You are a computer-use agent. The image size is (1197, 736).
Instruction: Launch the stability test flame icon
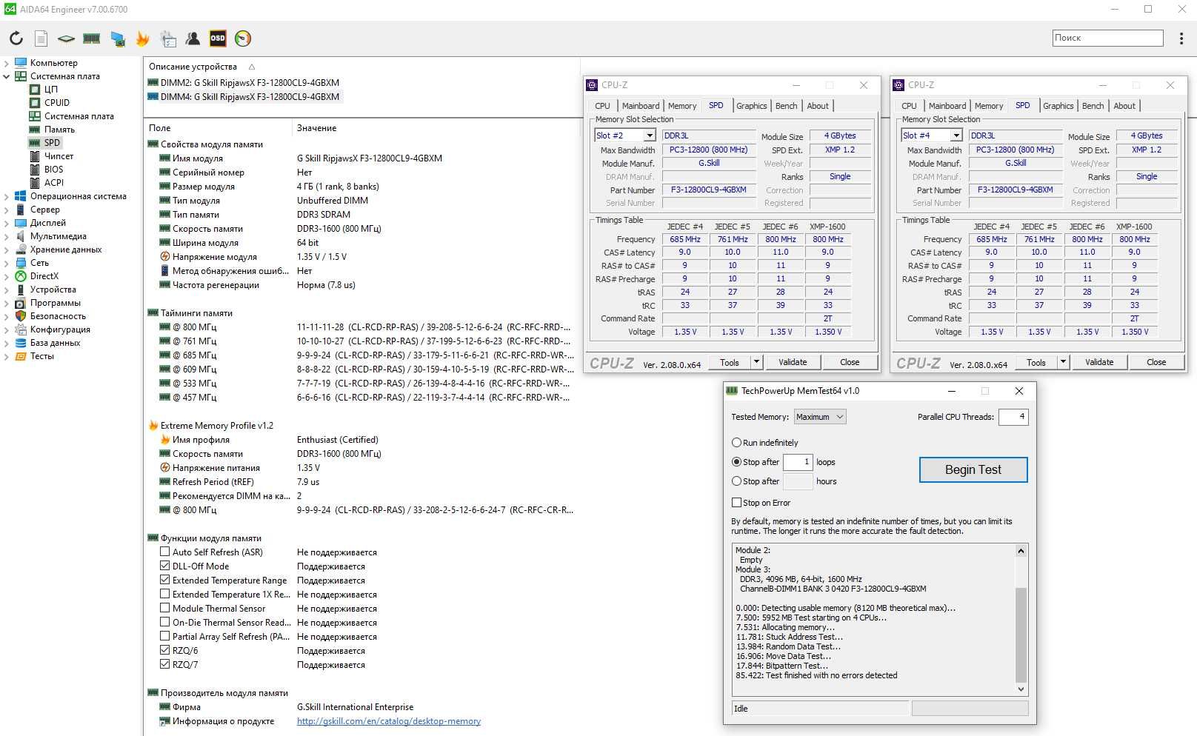(143, 39)
